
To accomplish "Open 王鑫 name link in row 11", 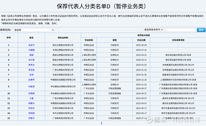I will 31,98.
